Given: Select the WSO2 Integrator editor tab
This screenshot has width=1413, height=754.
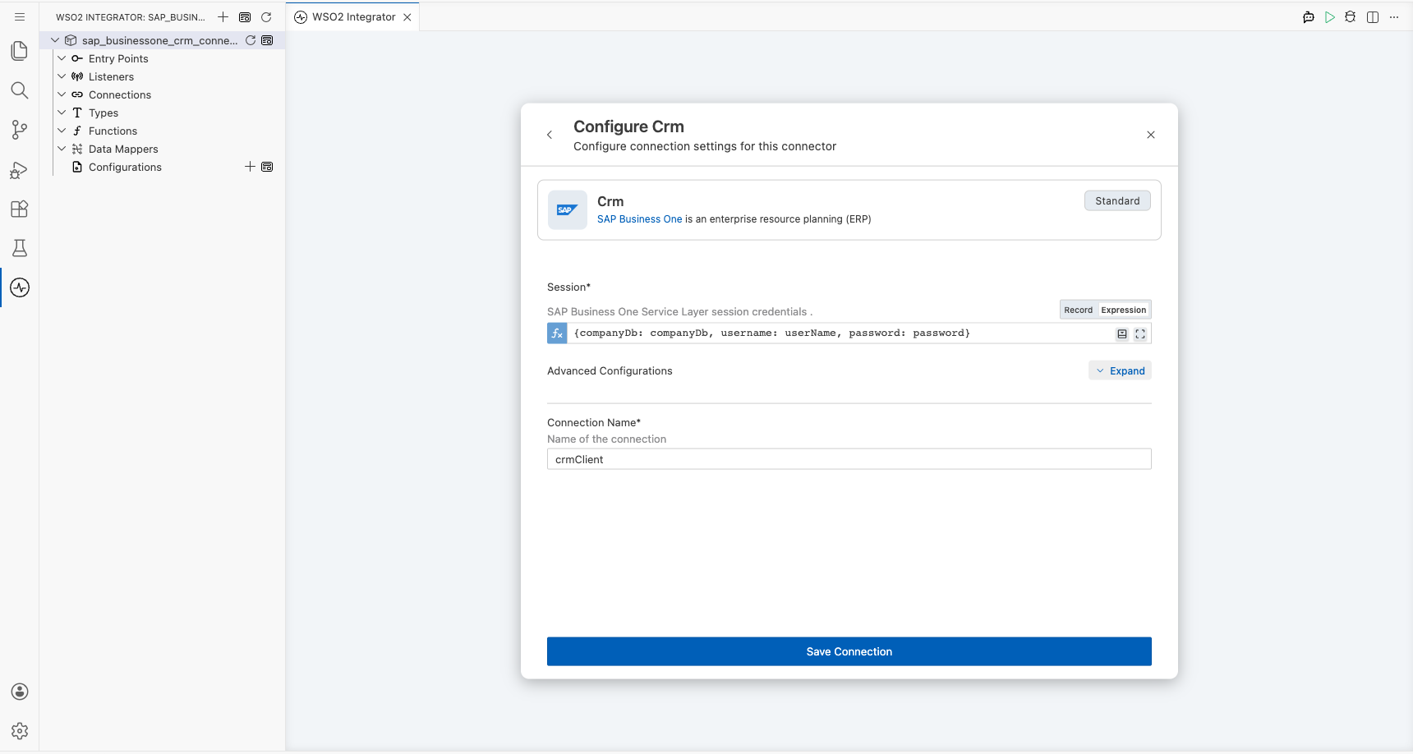Looking at the screenshot, I should [x=353, y=16].
